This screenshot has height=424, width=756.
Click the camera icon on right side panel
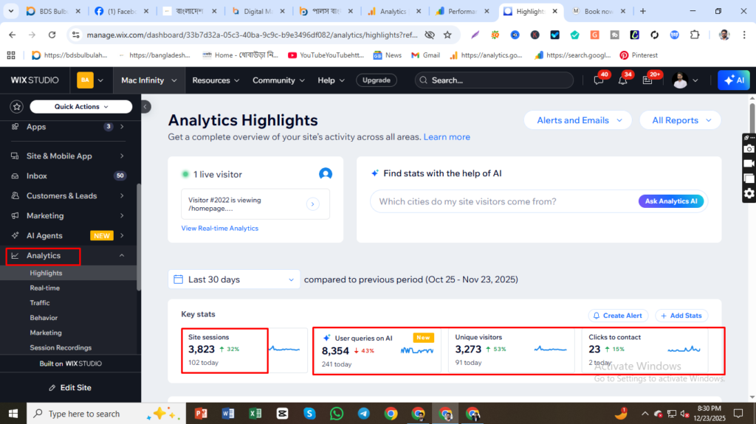point(749,149)
